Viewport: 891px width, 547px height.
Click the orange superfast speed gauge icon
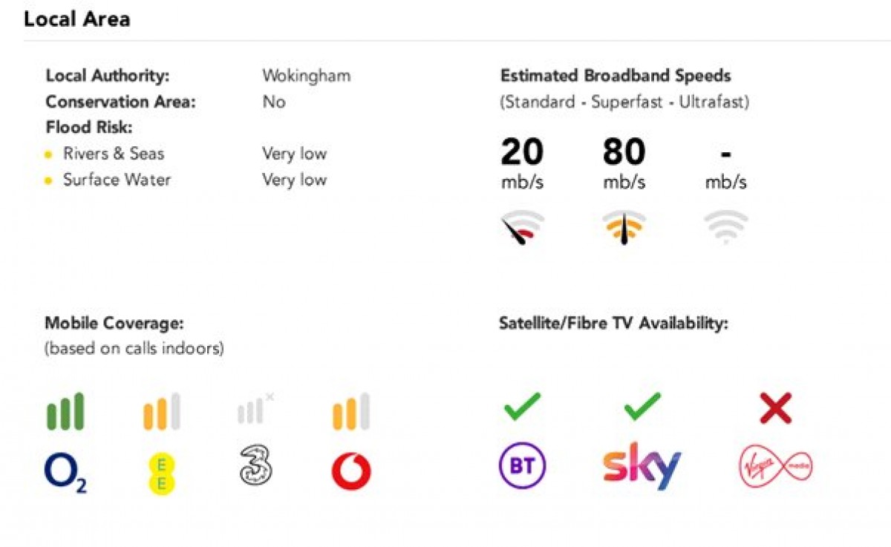click(x=624, y=228)
